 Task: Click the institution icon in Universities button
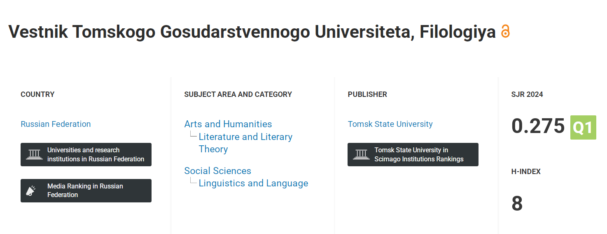pos(34,155)
